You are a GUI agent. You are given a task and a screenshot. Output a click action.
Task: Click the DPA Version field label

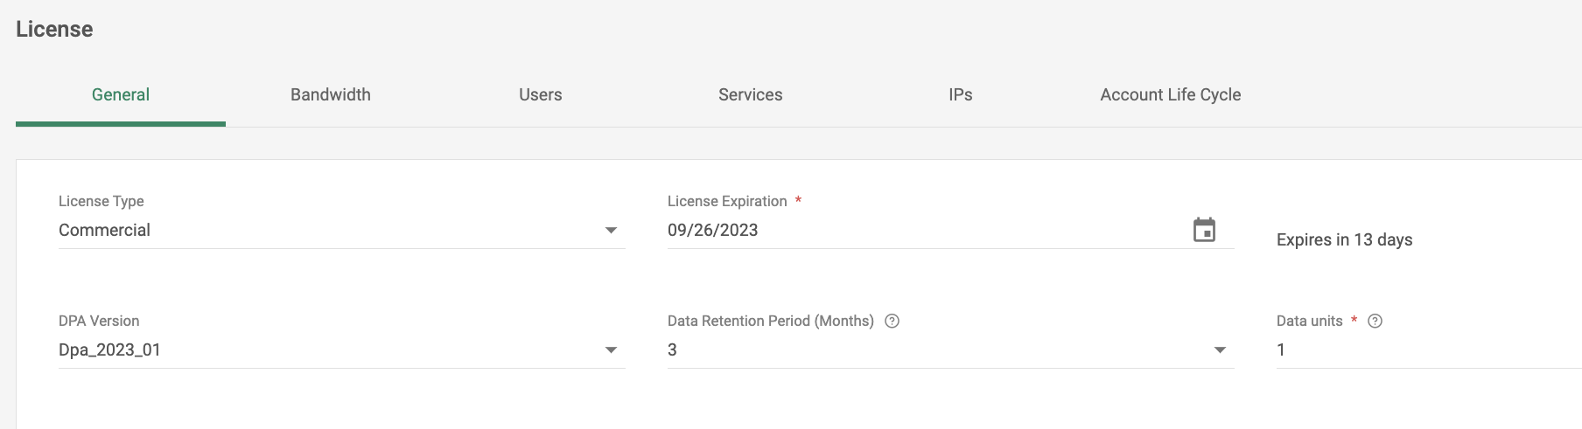[99, 321]
